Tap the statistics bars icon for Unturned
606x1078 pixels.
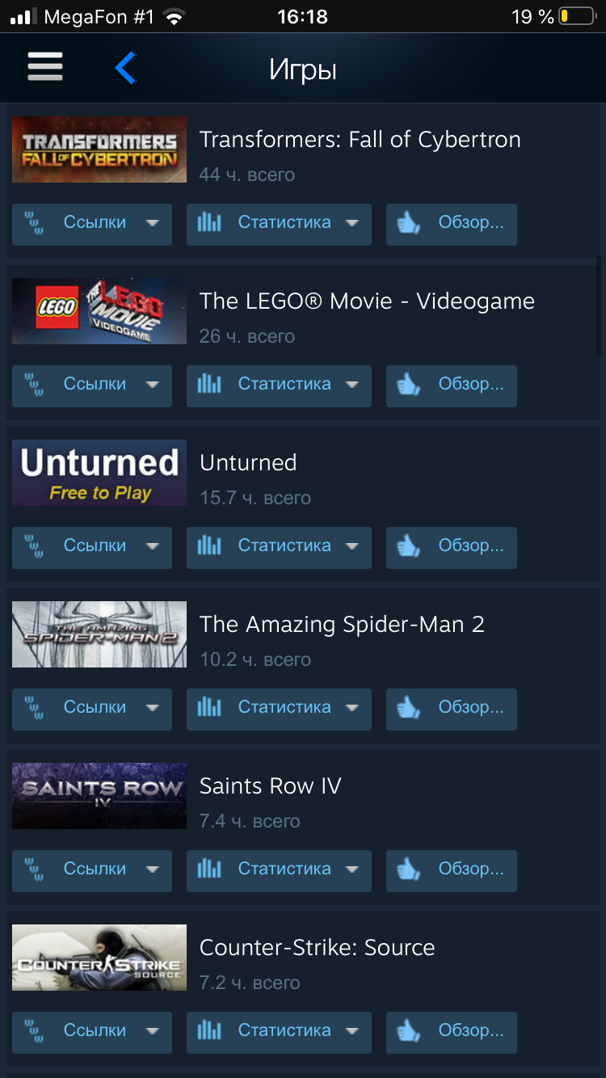point(209,546)
